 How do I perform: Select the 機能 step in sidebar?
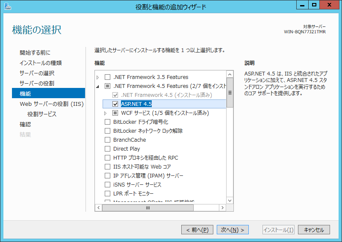(48, 93)
